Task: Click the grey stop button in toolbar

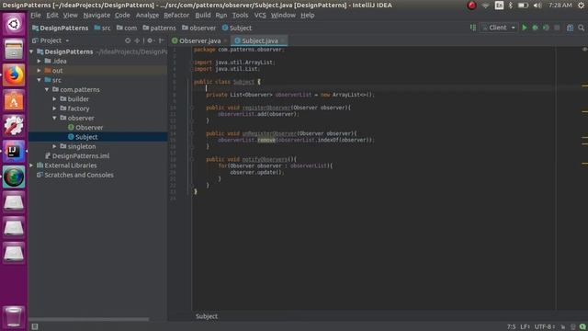Action: pyautogui.click(x=557, y=28)
